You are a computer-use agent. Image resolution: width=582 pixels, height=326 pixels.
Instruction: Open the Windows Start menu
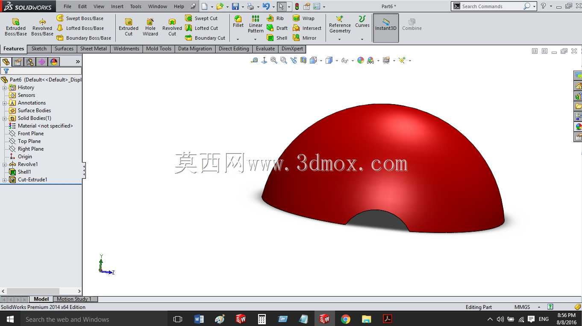pyautogui.click(x=10, y=319)
